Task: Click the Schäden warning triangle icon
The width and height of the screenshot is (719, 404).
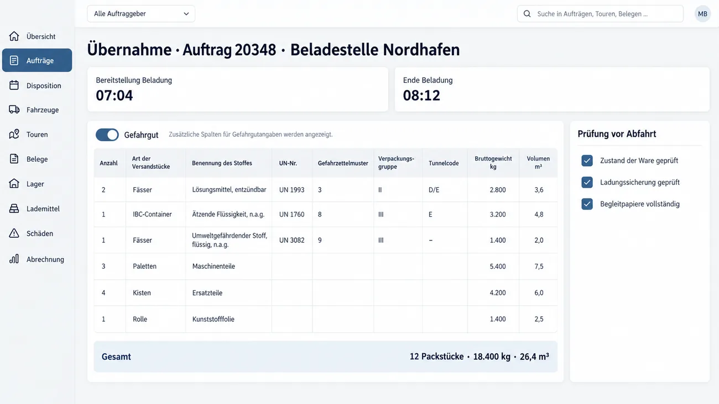Action: (14, 233)
